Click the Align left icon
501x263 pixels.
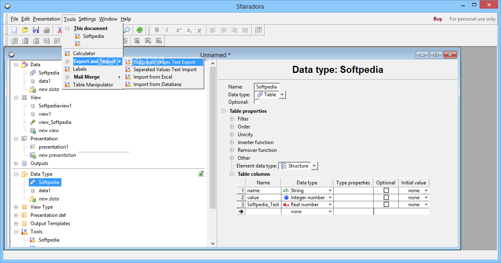click(x=213, y=30)
